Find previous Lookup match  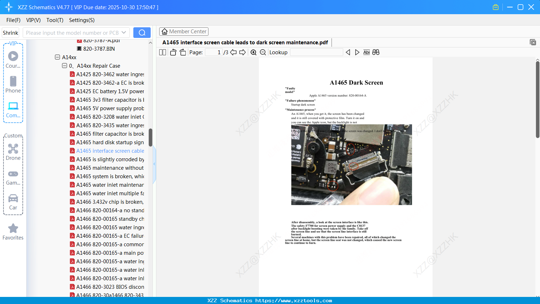click(348, 52)
